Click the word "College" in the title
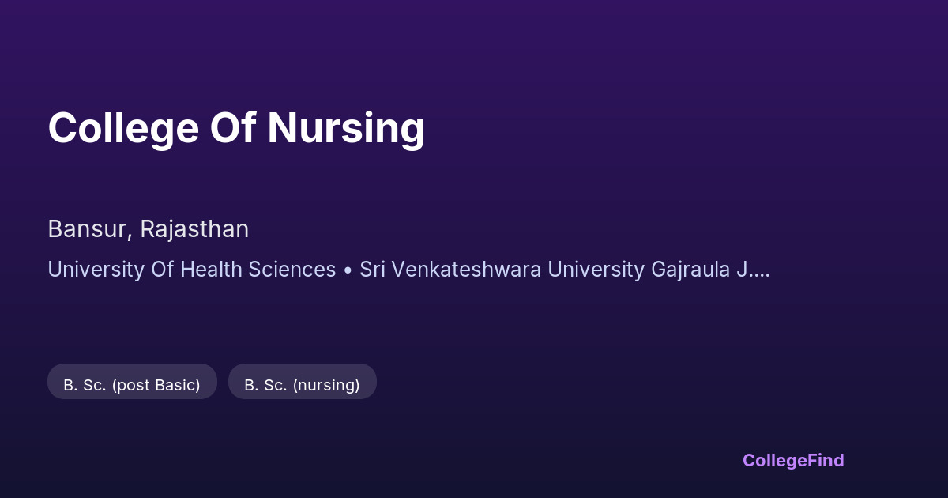The height and width of the screenshot is (498, 948). click(122, 128)
